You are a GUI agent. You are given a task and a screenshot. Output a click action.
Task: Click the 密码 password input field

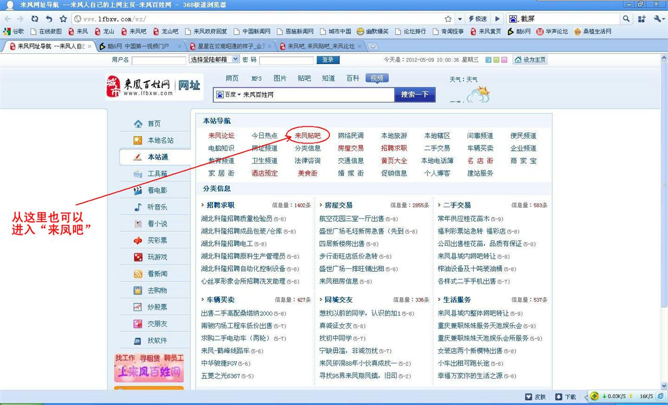pos(286,61)
